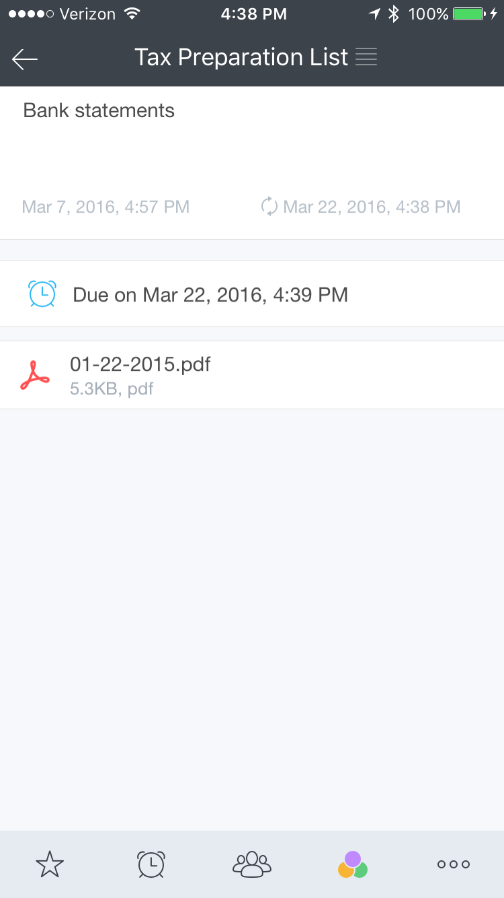The image size is (504, 898).
Task: Open the list menu icon beside title
Action: [366, 57]
